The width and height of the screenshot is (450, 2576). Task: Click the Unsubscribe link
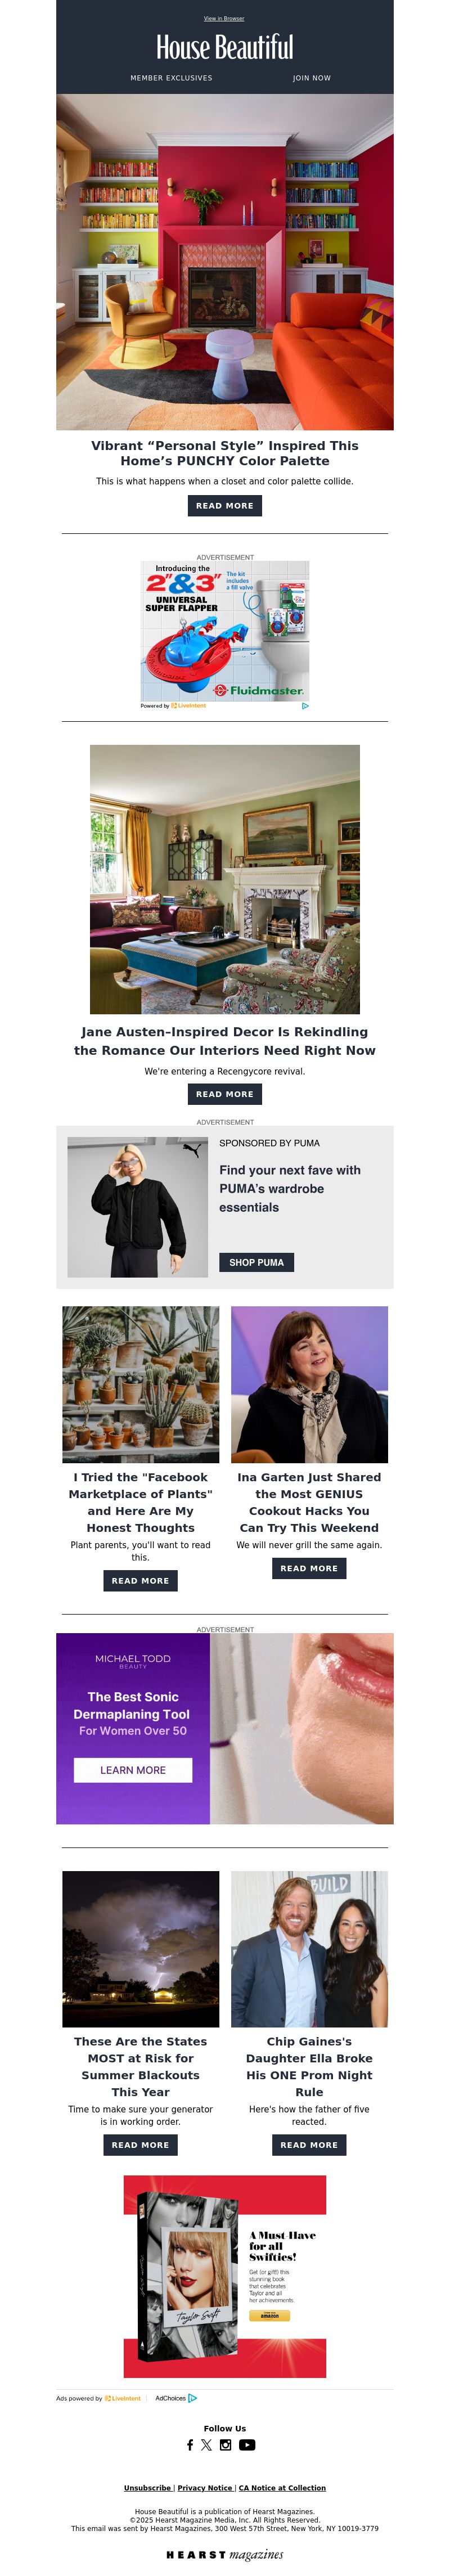tap(148, 2488)
